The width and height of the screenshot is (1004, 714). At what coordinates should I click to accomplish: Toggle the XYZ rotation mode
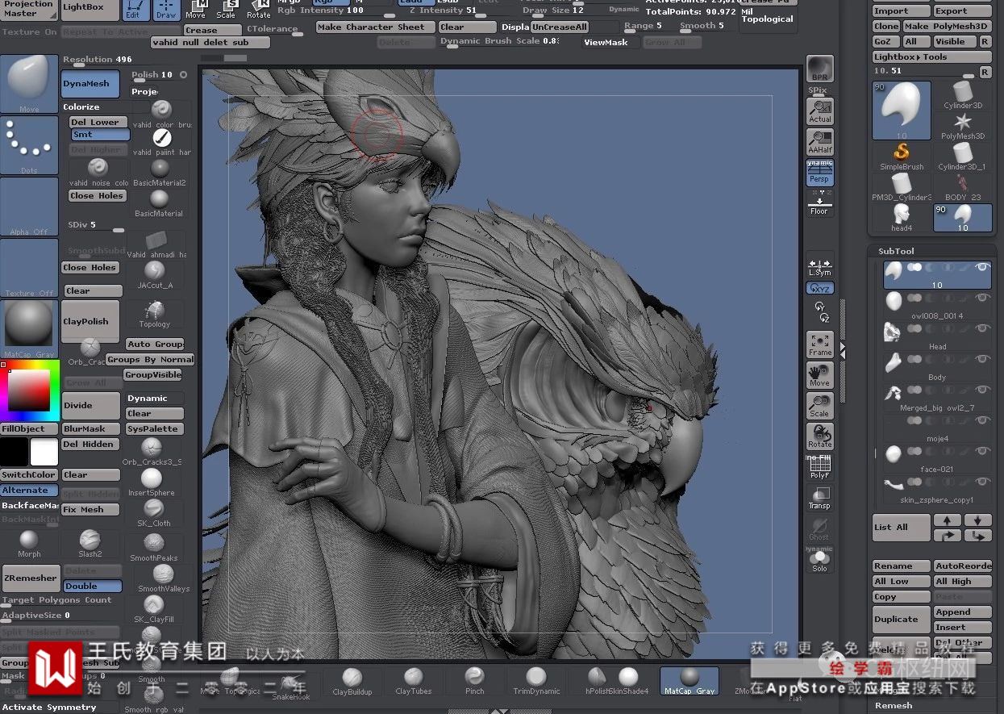click(x=820, y=288)
